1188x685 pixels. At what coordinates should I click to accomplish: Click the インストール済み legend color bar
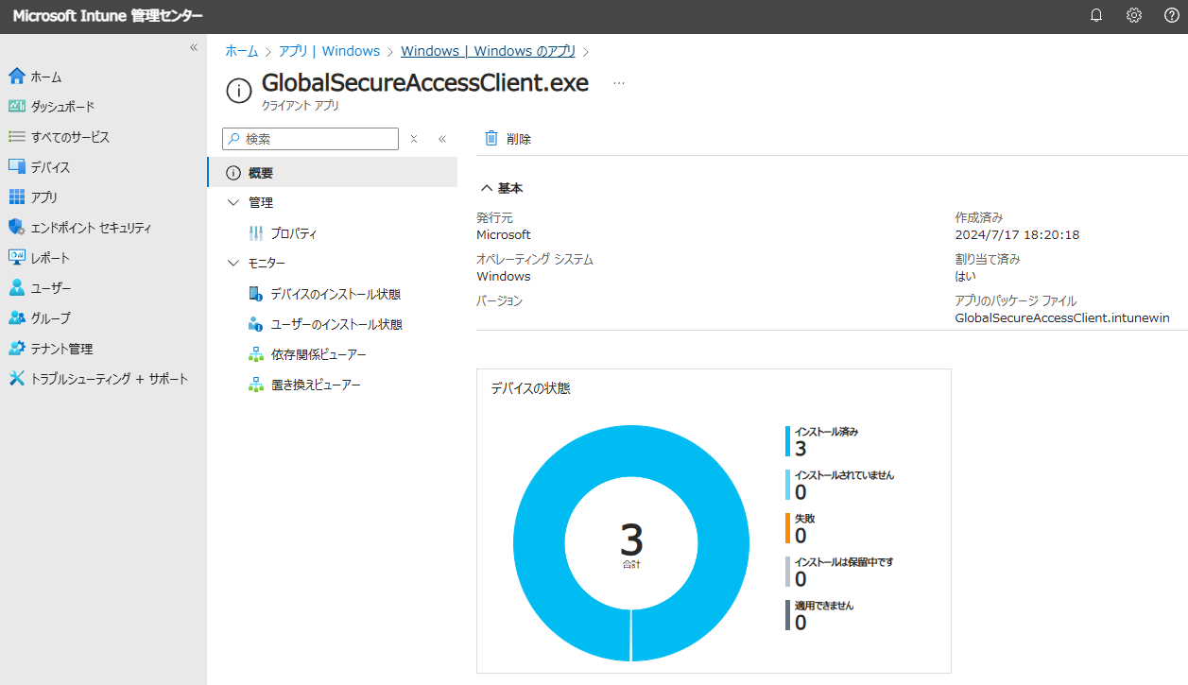point(787,440)
